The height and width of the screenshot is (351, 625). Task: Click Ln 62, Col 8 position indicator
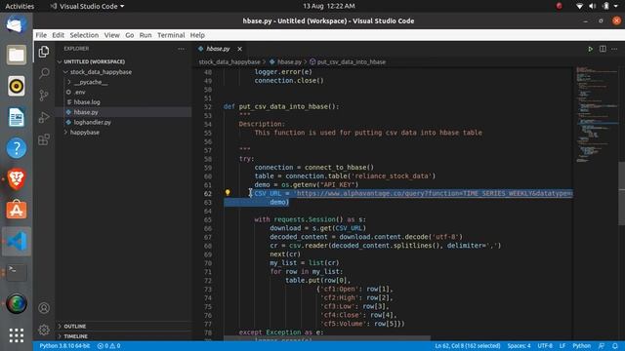pyautogui.click(x=467, y=346)
